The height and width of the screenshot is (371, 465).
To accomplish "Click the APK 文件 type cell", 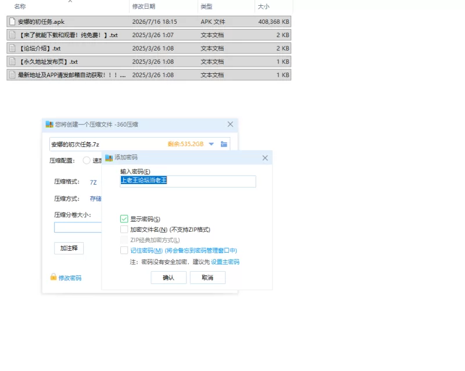I will pos(213,21).
